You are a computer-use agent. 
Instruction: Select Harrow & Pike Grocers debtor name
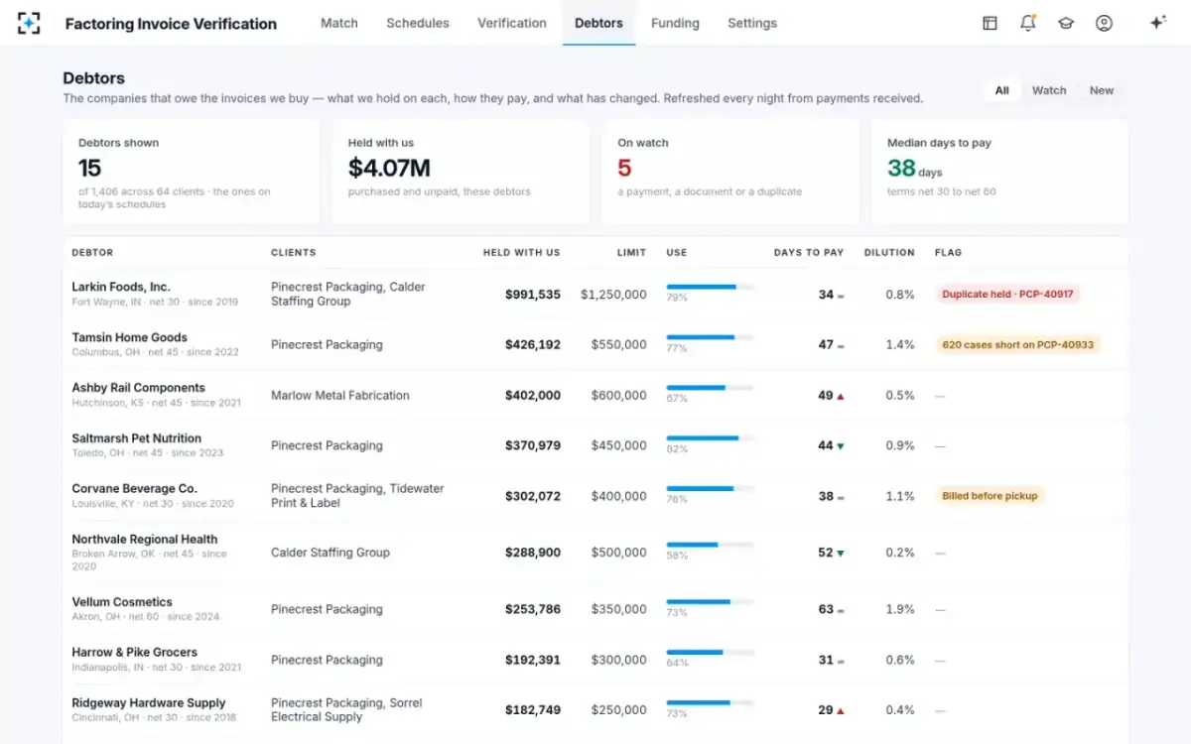134,653
